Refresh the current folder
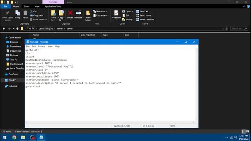251x141 pixels. 227,29
